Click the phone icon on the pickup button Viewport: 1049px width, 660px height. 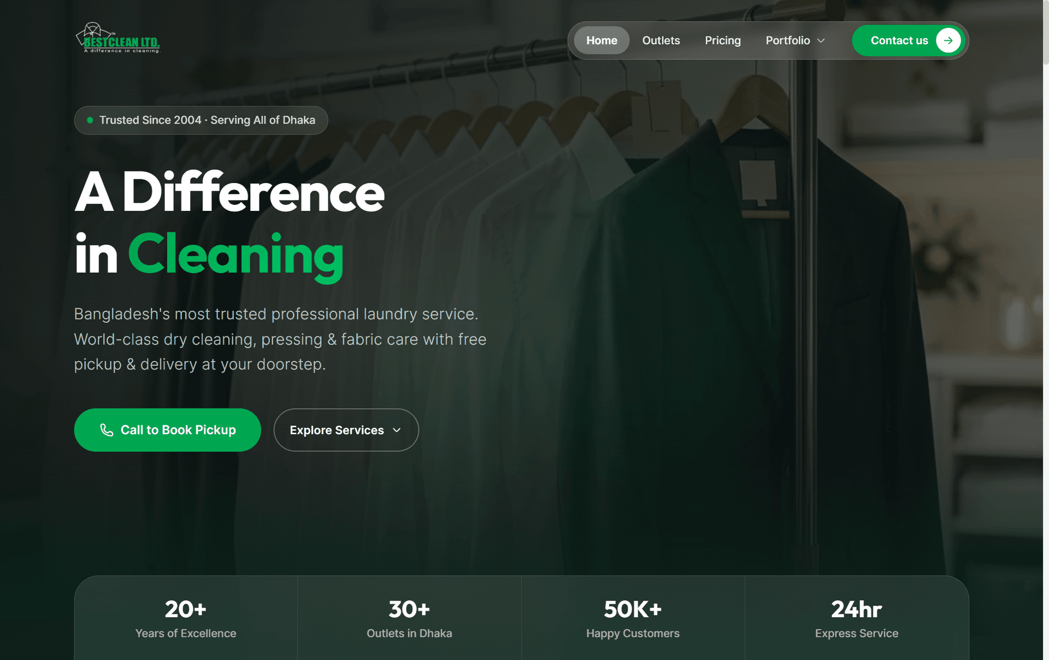(x=107, y=430)
